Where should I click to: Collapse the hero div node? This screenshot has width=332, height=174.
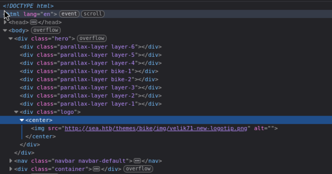point(10,38)
